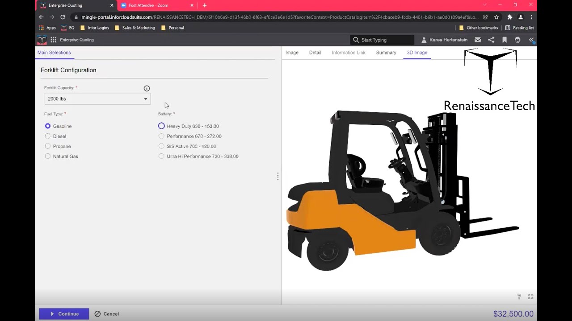Viewport: 572px width, 321px height.
Task: Open Chrome three-dot menu
Action: (x=531, y=17)
